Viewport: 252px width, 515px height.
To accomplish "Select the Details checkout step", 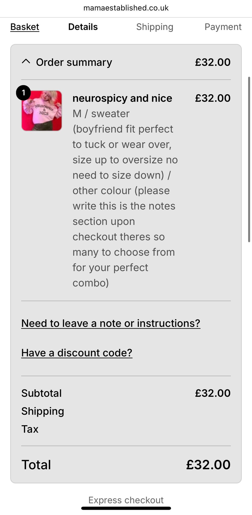I will (83, 27).
